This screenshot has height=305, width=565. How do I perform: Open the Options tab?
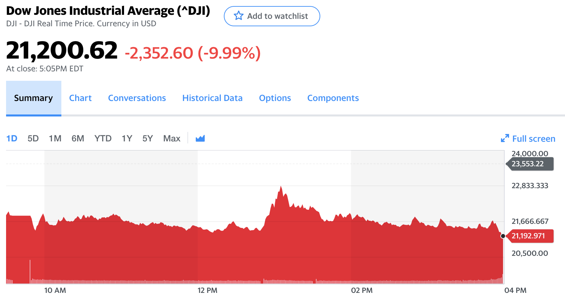click(x=275, y=98)
